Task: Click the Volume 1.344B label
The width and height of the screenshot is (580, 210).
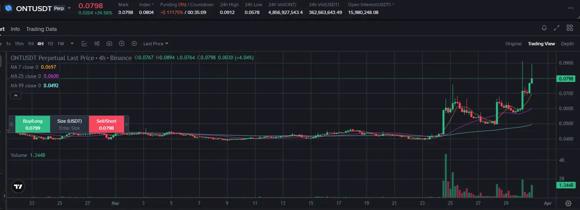Action: pos(27,155)
